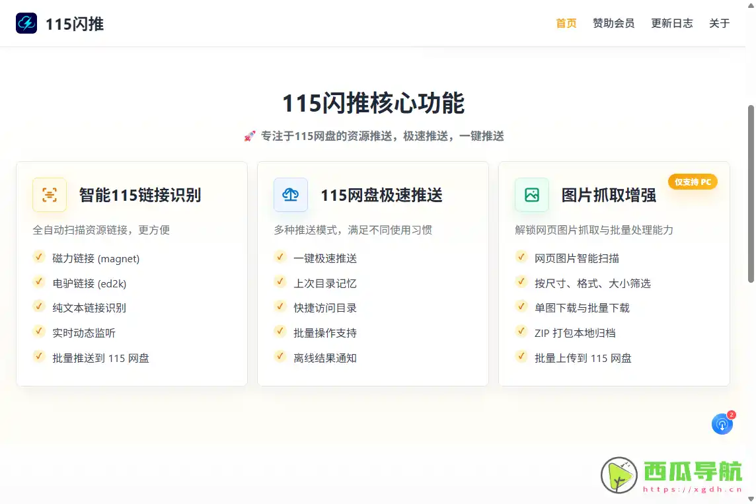The image size is (756, 504).
Task: Click the checkmark beside 快捷访问目录
Action: (x=280, y=306)
